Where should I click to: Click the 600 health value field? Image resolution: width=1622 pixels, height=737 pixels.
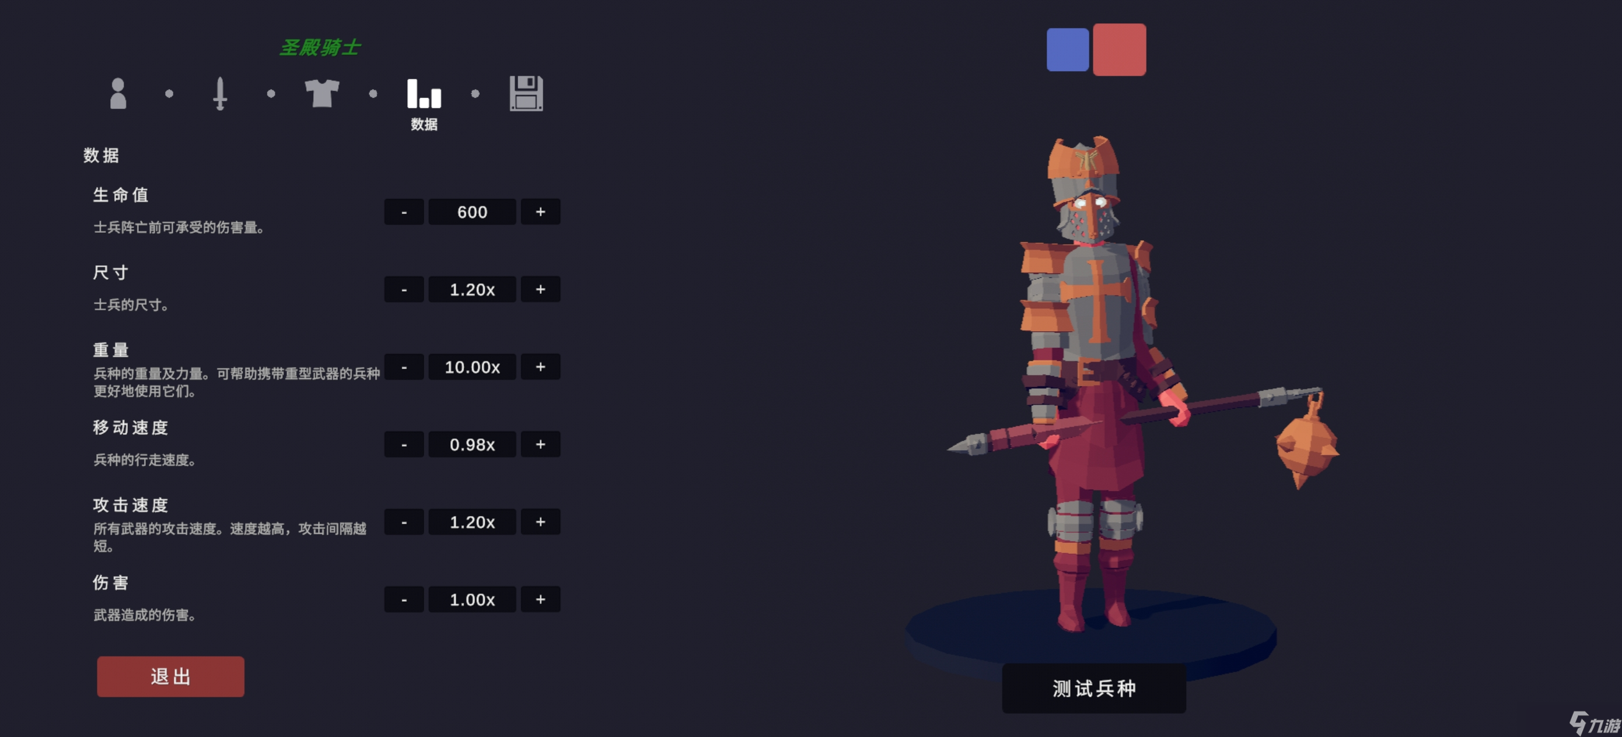(472, 212)
